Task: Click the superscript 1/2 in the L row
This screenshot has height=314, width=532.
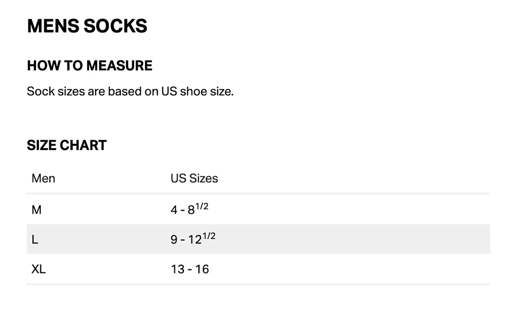Action: click(x=209, y=236)
